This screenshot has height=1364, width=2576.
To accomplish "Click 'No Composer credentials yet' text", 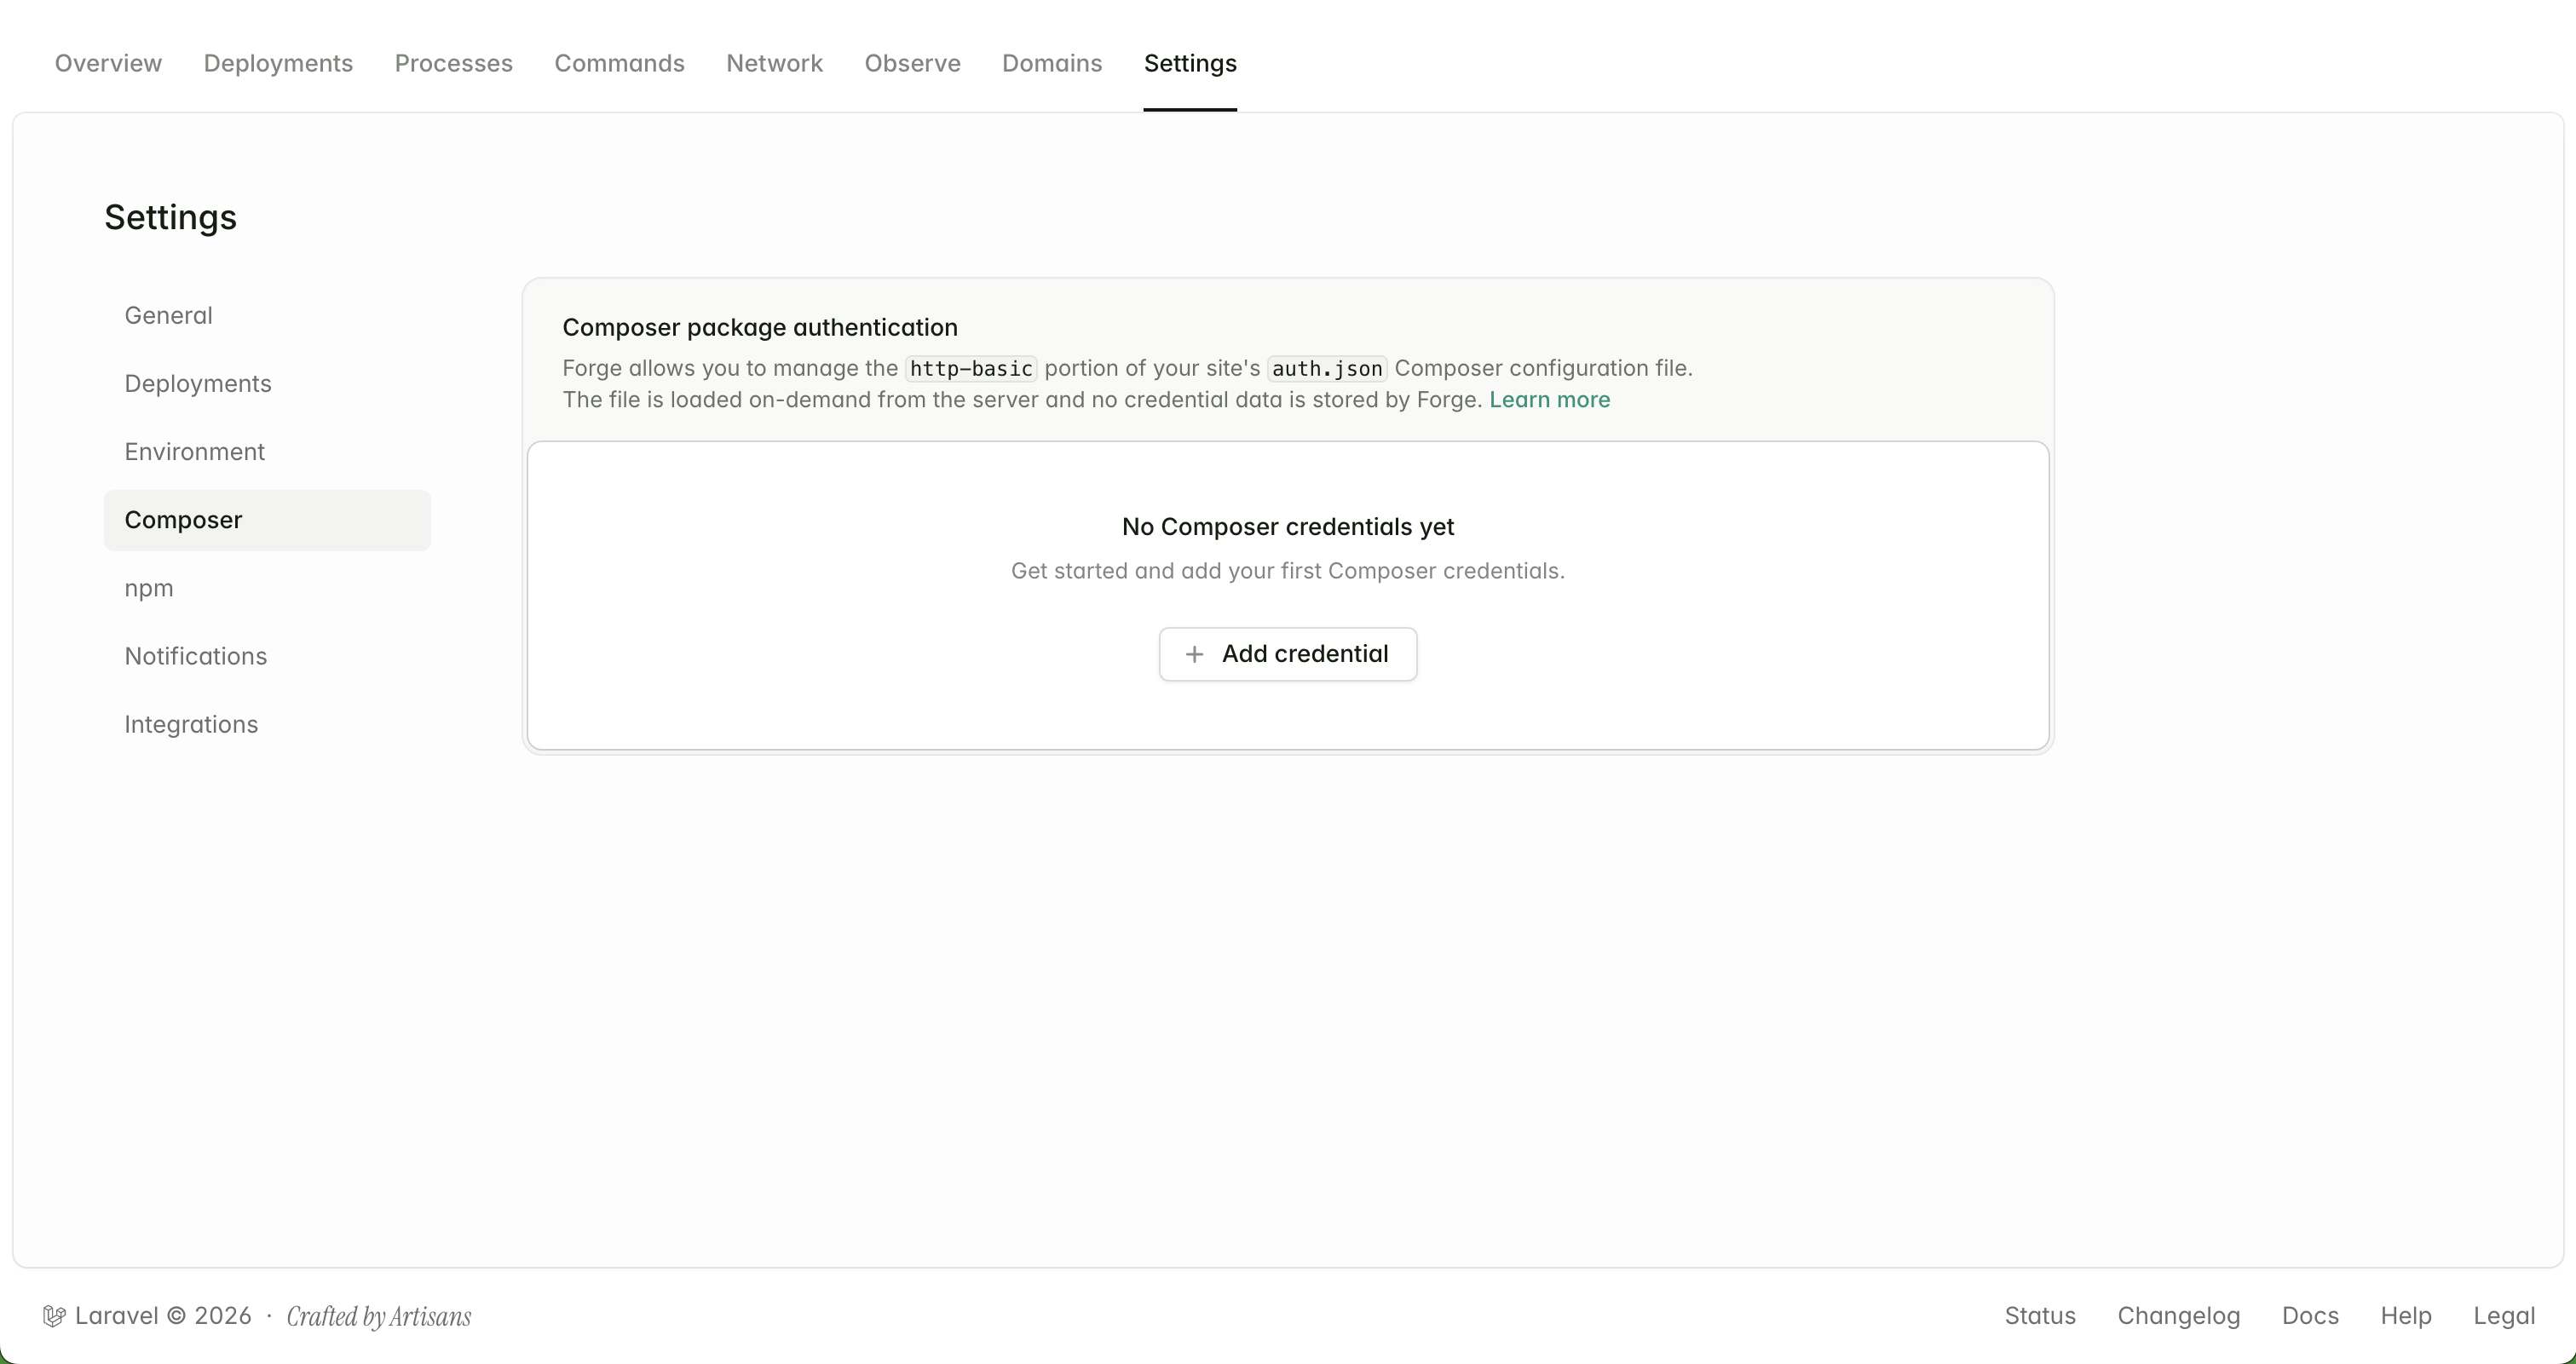I will (1288, 527).
